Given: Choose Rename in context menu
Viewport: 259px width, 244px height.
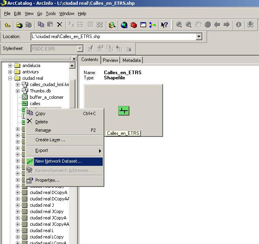Looking at the screenshot, I should coord(65,130).
